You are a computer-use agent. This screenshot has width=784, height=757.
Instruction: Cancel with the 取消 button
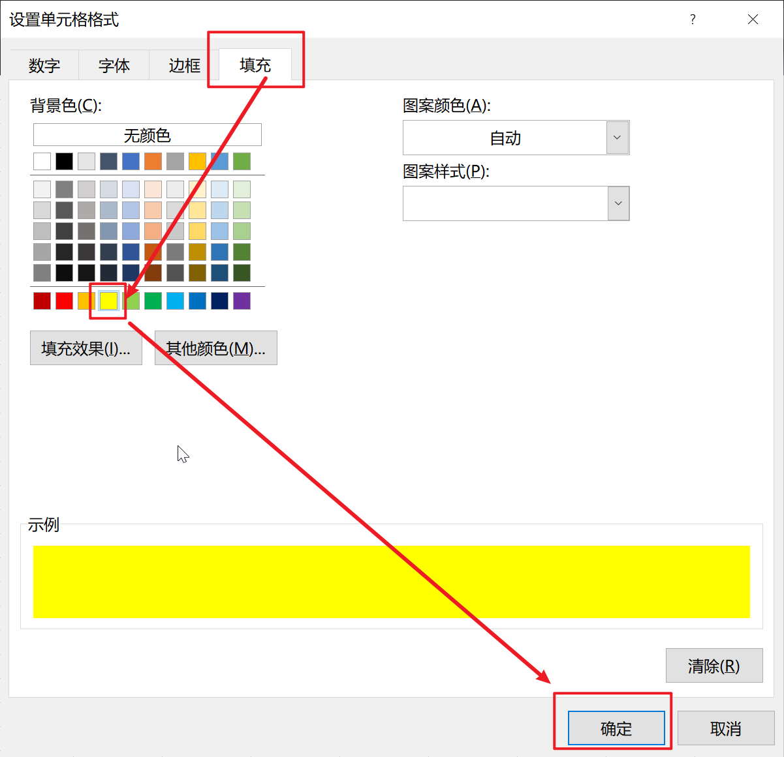click(726, 728)
